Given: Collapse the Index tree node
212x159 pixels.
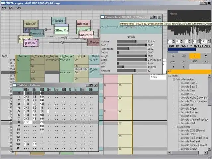Looking at the screenshot, I should (x=170, y=76).
